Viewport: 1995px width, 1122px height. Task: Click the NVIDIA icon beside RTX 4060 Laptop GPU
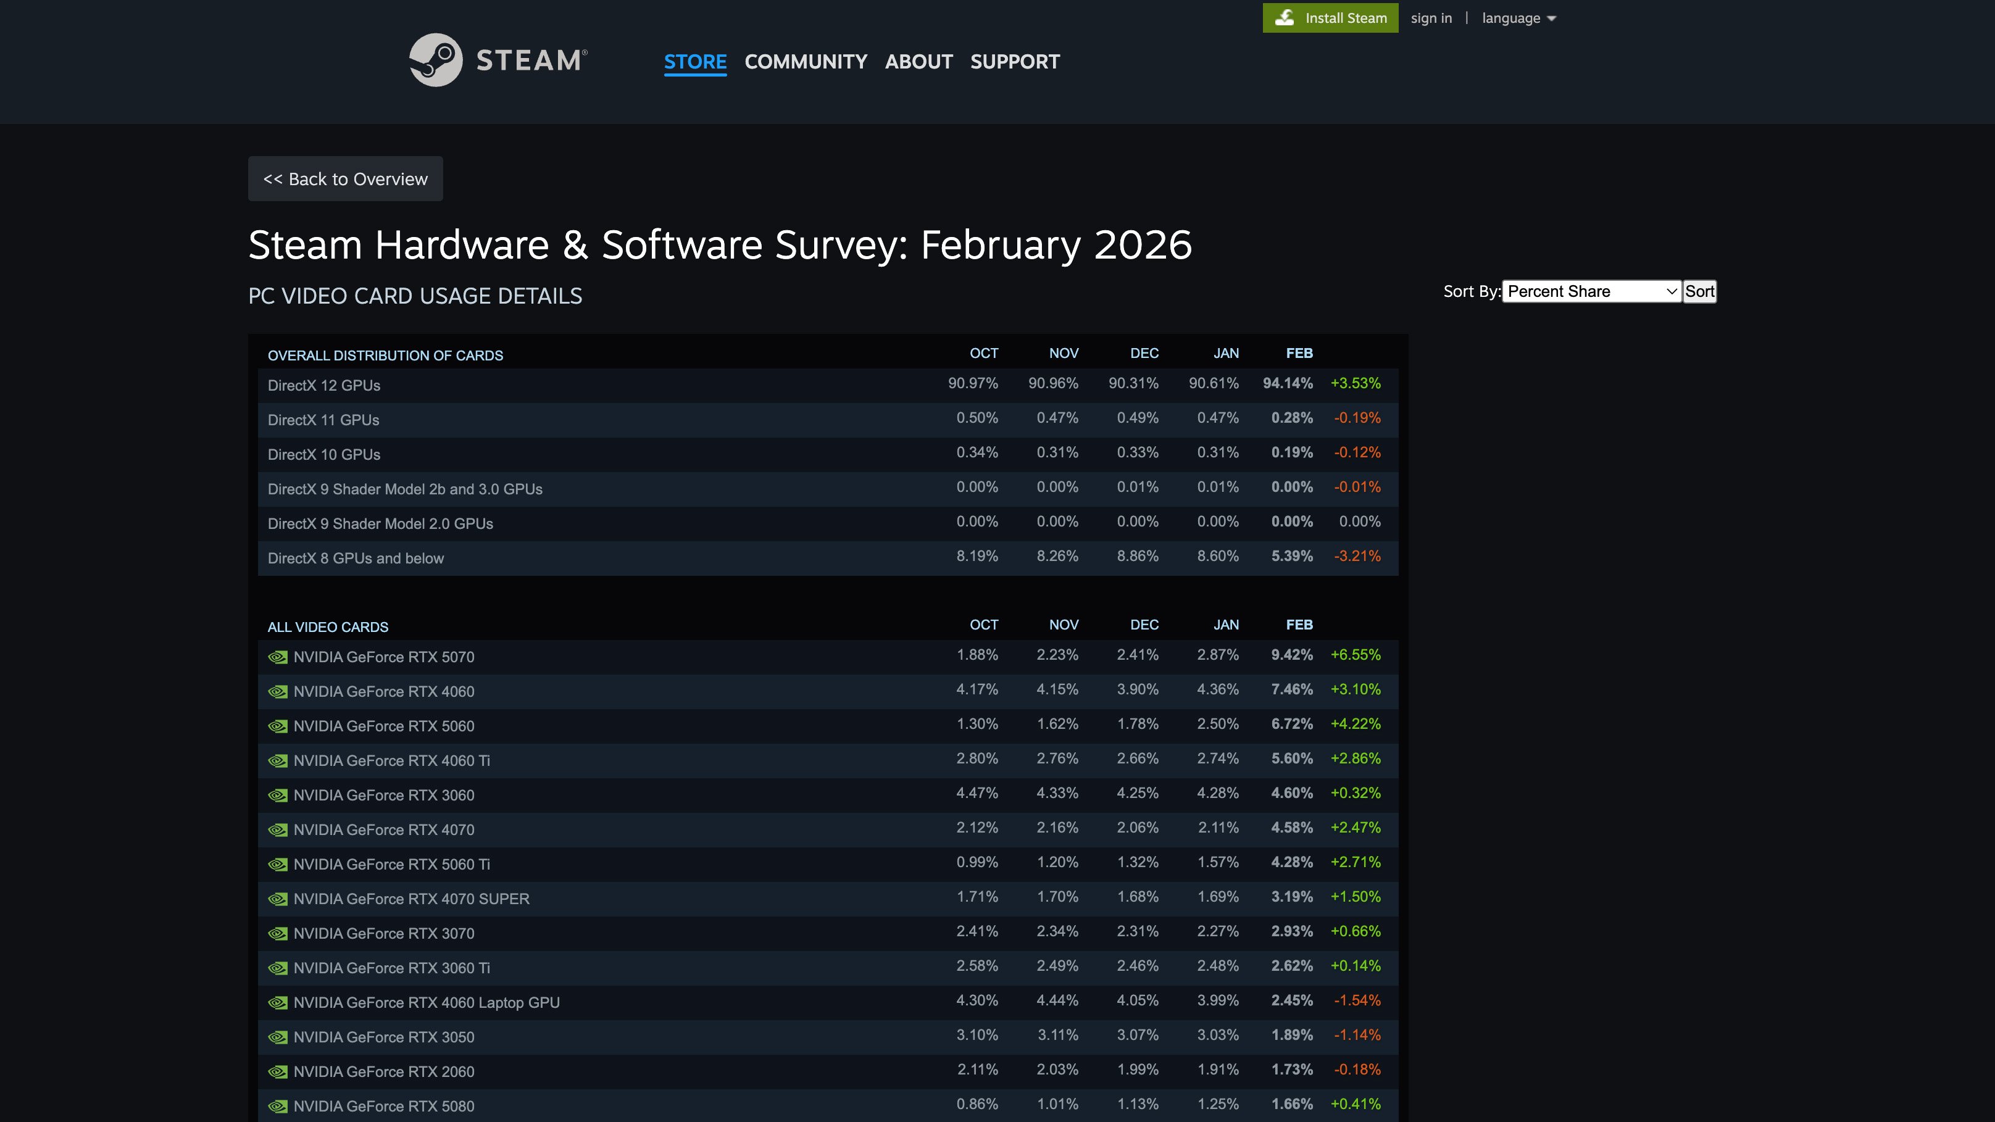[x=277, y=1002]
